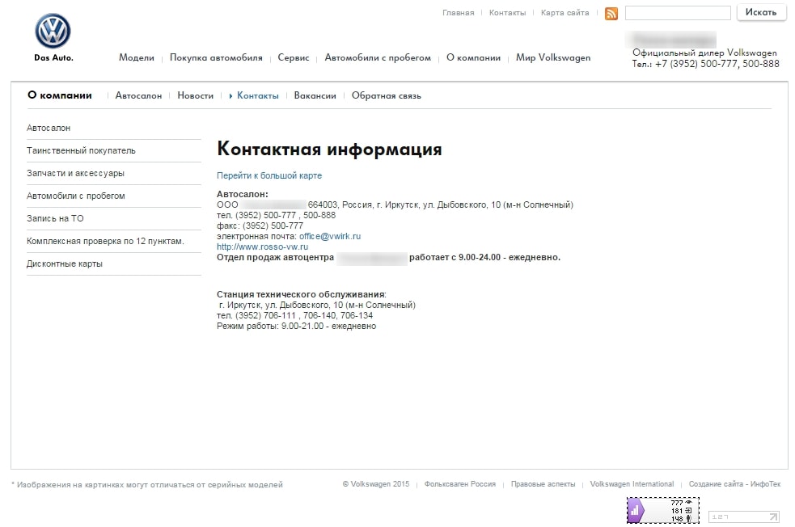Click the тел. (3952) 706-111 line

coord(294,315)
